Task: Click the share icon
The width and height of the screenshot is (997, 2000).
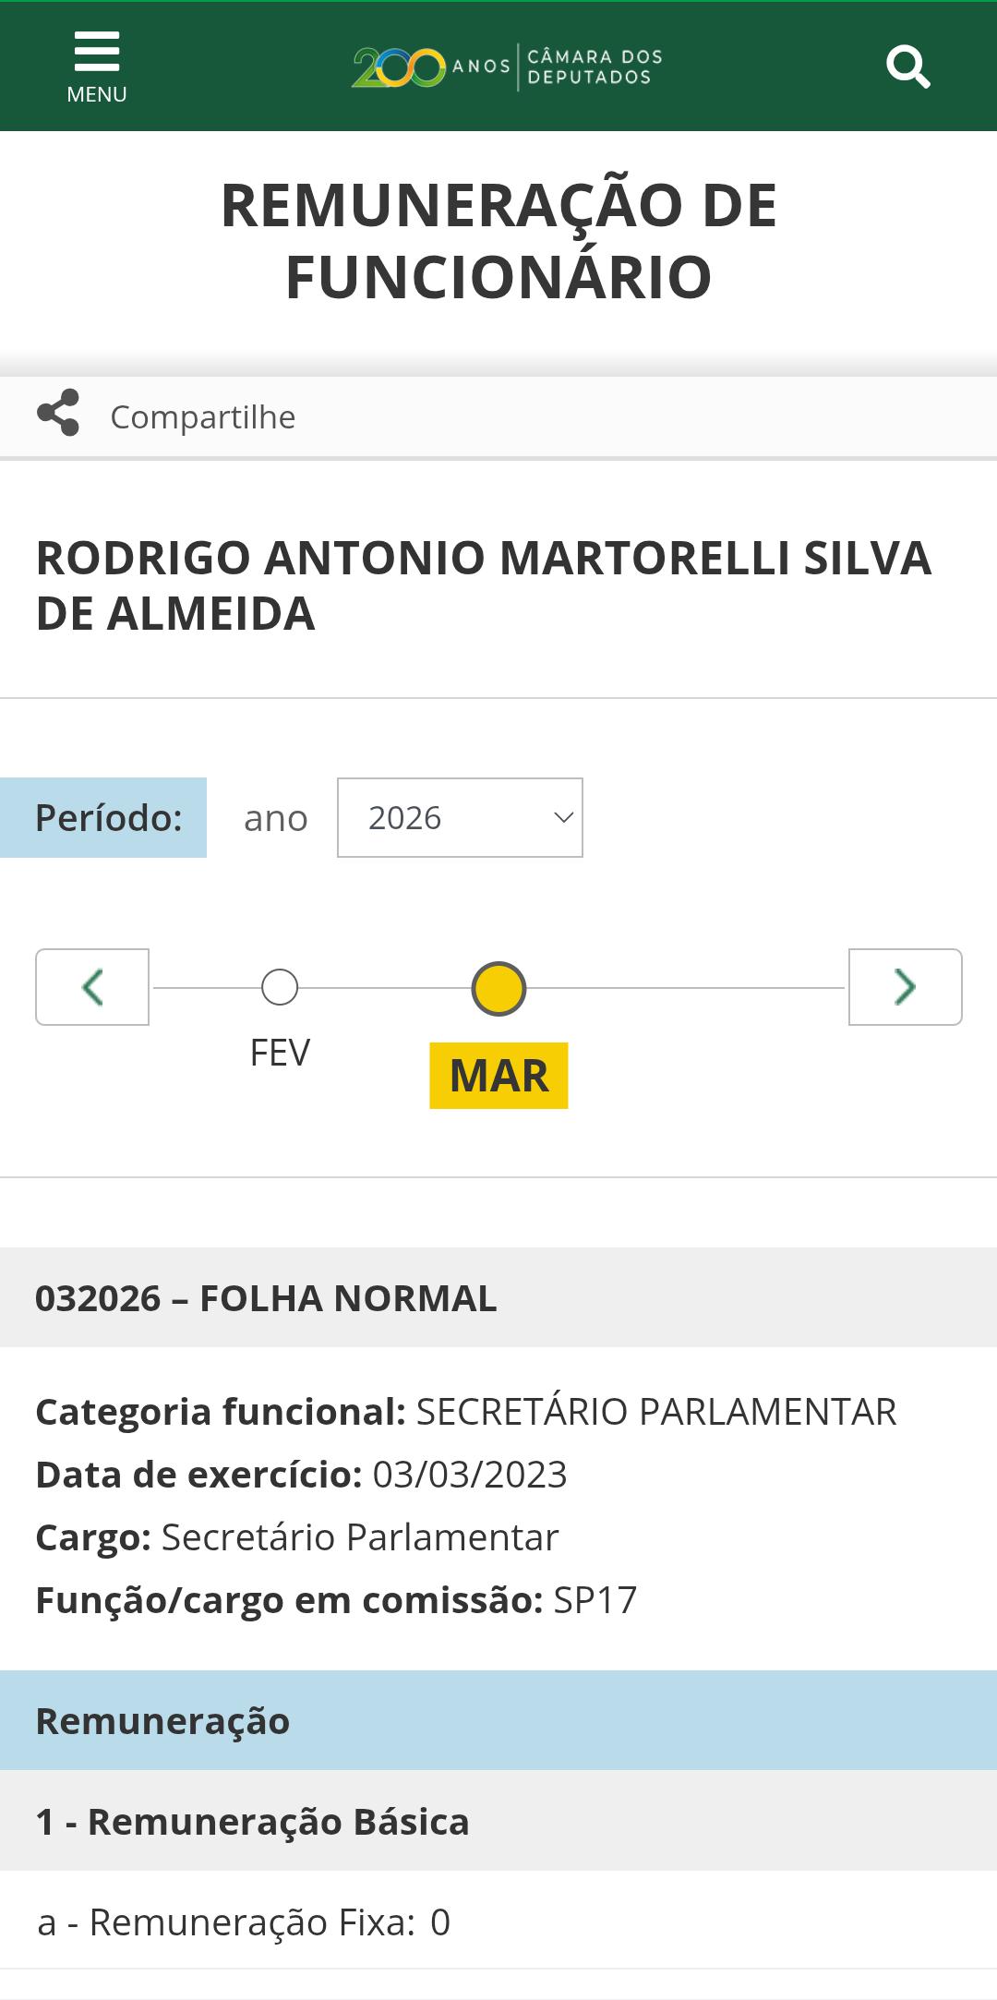Action: click(x=58, y=413)
